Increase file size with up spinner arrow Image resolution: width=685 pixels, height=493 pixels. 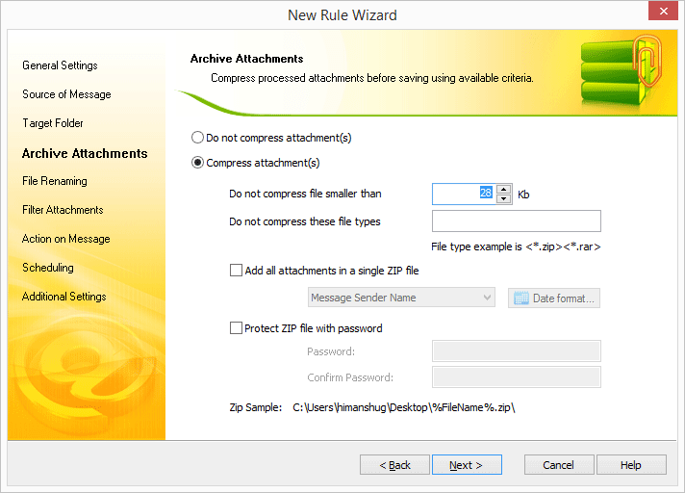(504, 189)
